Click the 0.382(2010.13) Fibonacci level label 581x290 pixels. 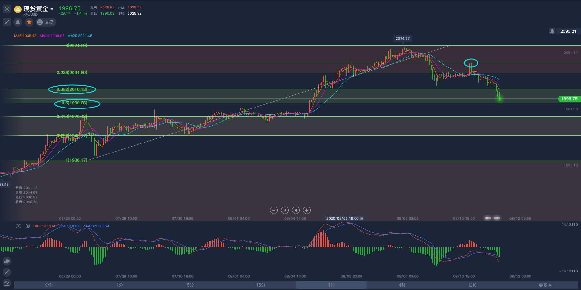coord(72,89)
